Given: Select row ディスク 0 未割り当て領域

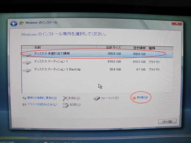Looking at the screenshot, I should pyautogui.click(x=97, y=54).
